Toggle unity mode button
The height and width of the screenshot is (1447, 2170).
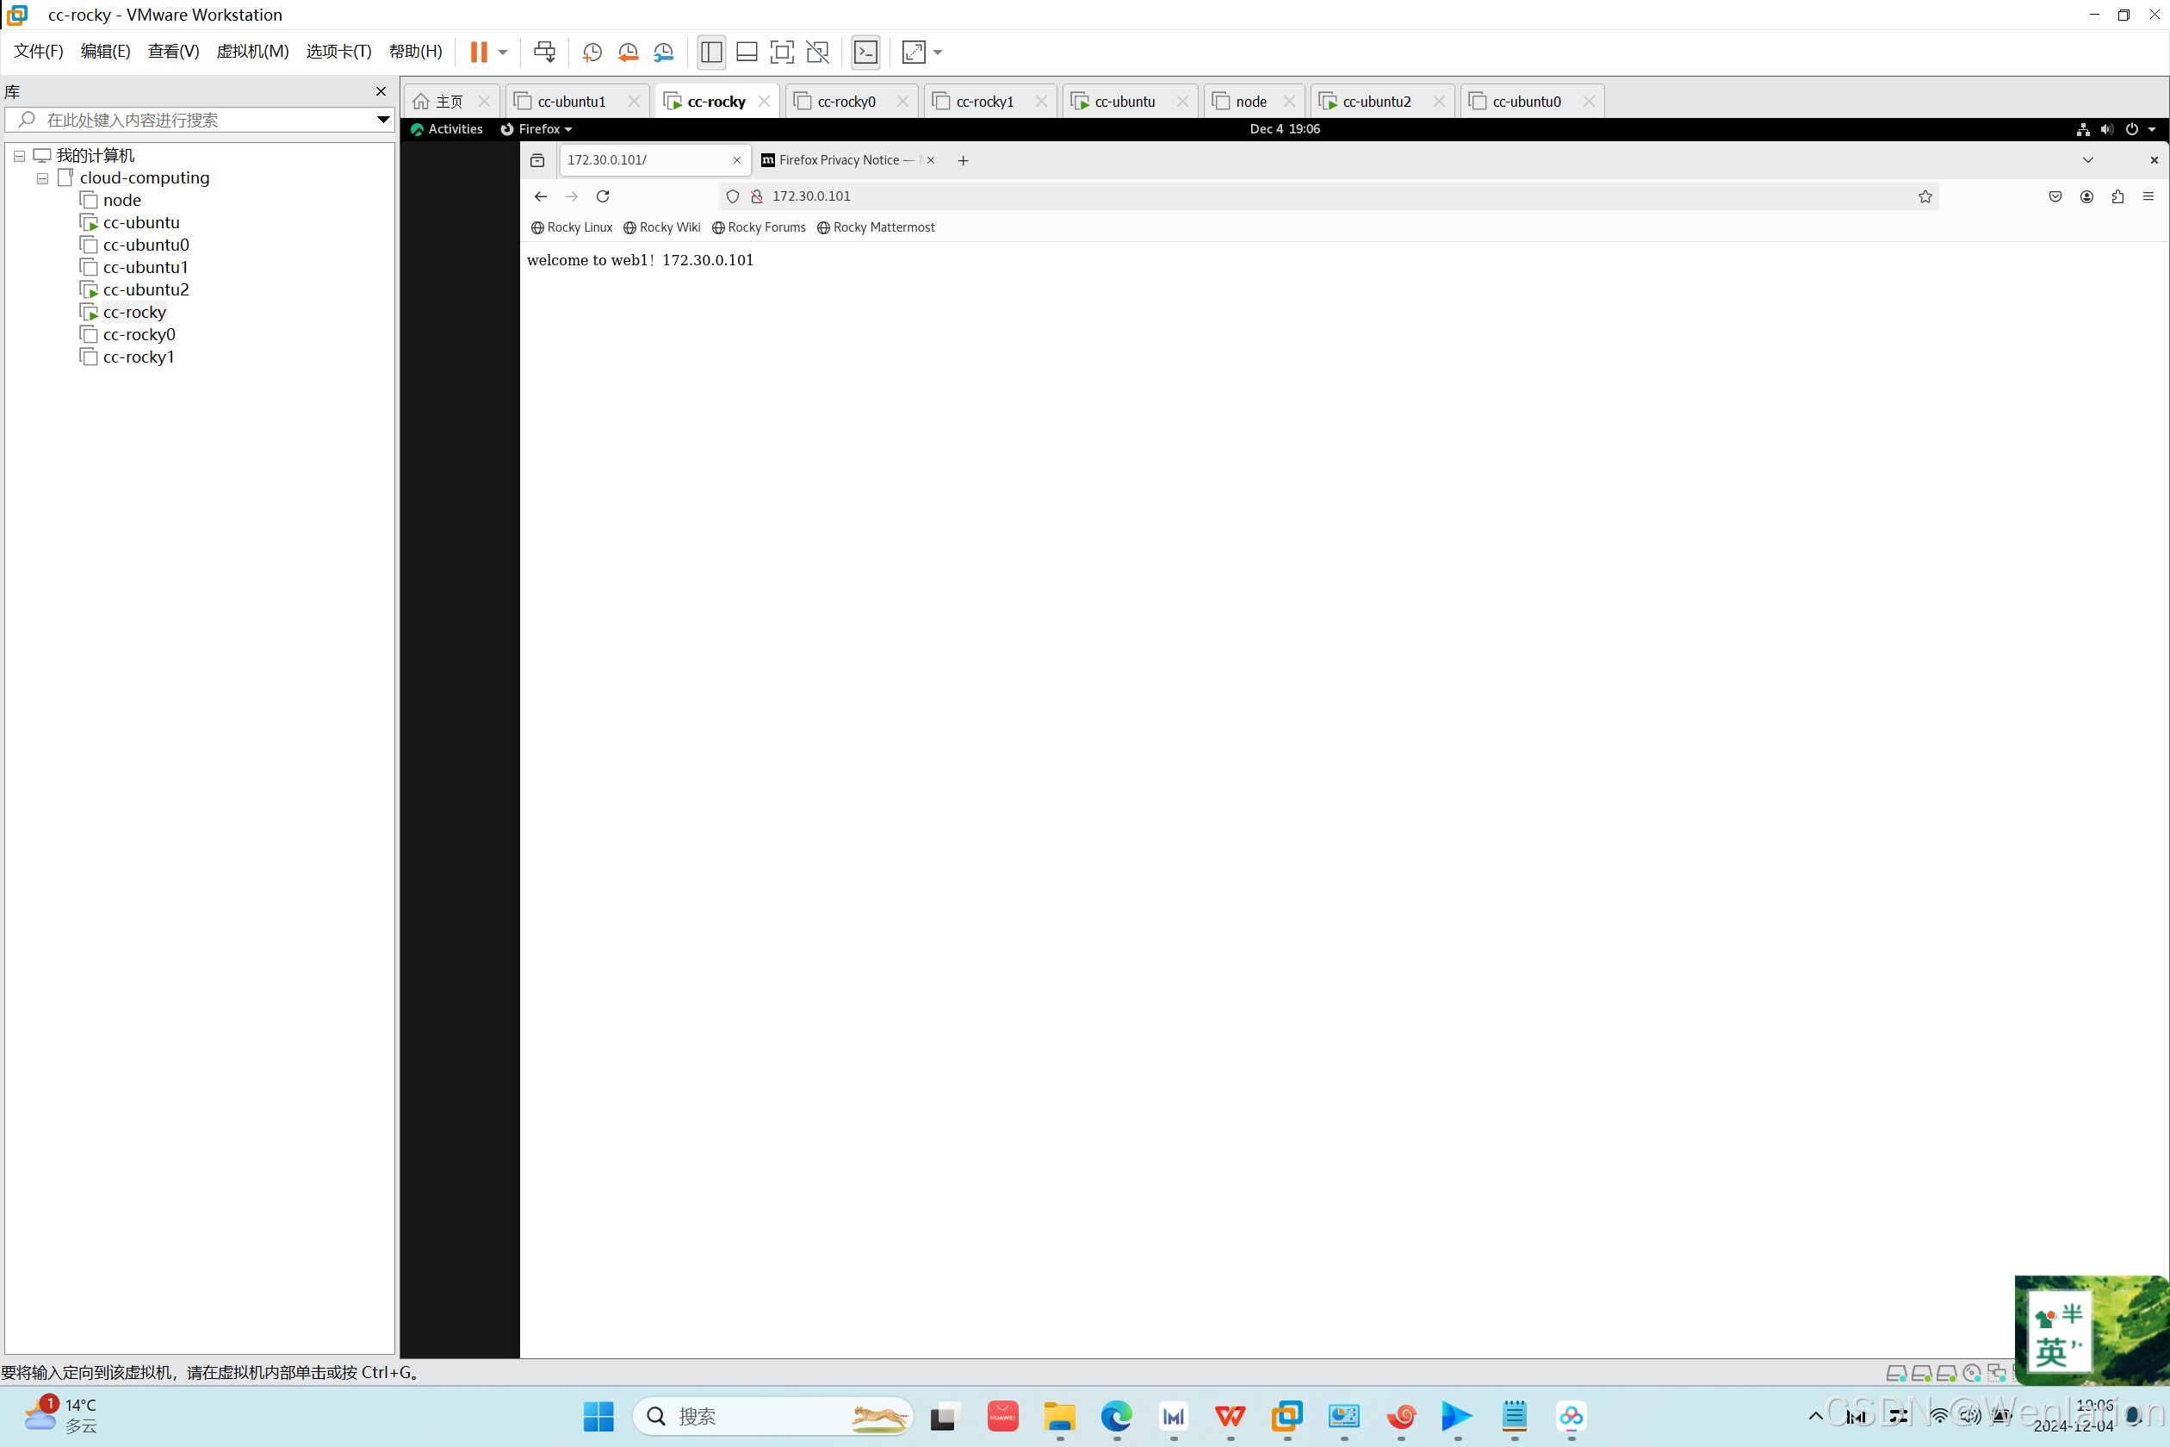click(x=817, y=52)
